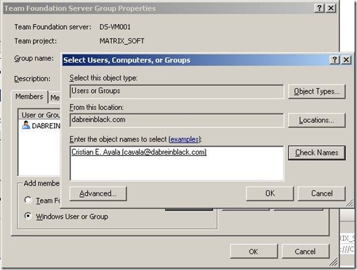Click the Users or Groups object type field
Image resolution: width=357 pixels, height=270 pixels.
pyautogui.click(x=177, y=91)
